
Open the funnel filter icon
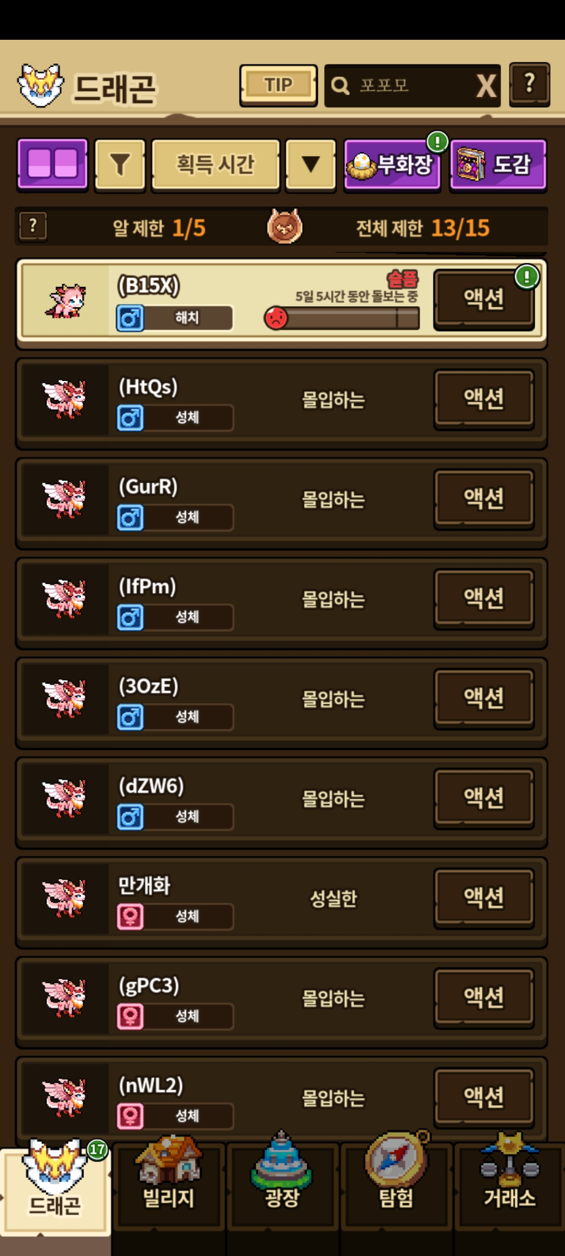(120, 164)
